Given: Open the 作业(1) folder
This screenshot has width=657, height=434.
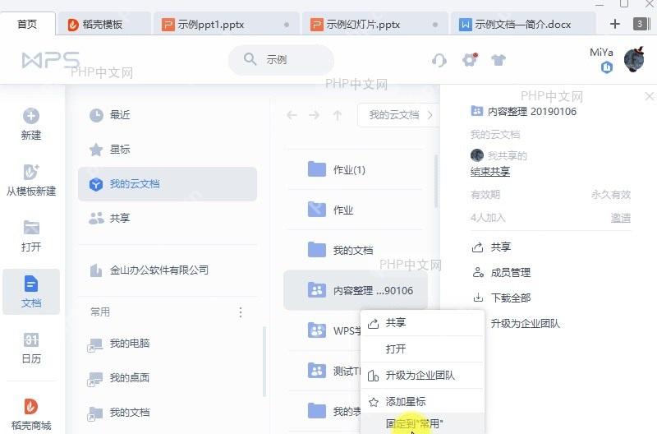Looking at the screenshot, I should click(x=356, y=170).
